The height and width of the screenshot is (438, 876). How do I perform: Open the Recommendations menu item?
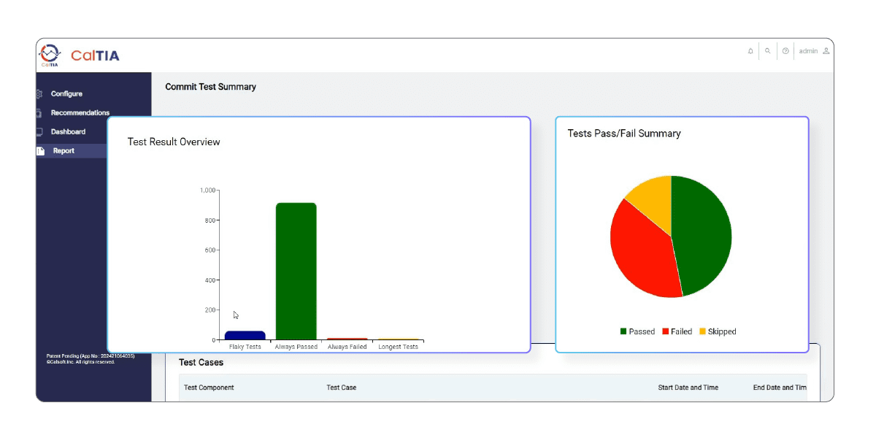(x=80, y=113)
